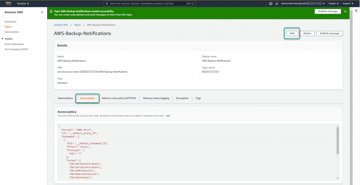Expand the Support menu

click(348, 4)
